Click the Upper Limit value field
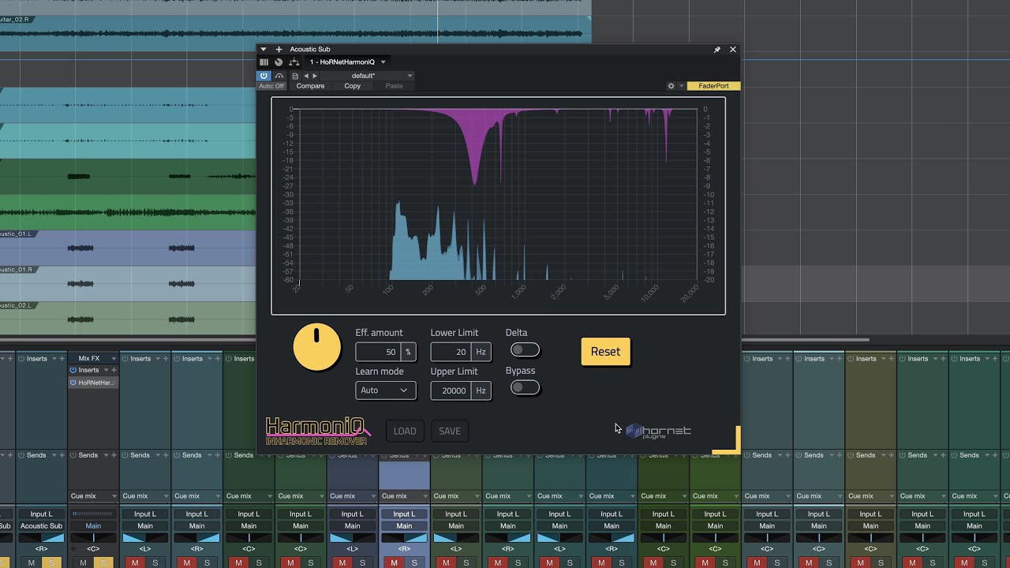The width and height of the screenshot is (1010, 568). point(451,390)
